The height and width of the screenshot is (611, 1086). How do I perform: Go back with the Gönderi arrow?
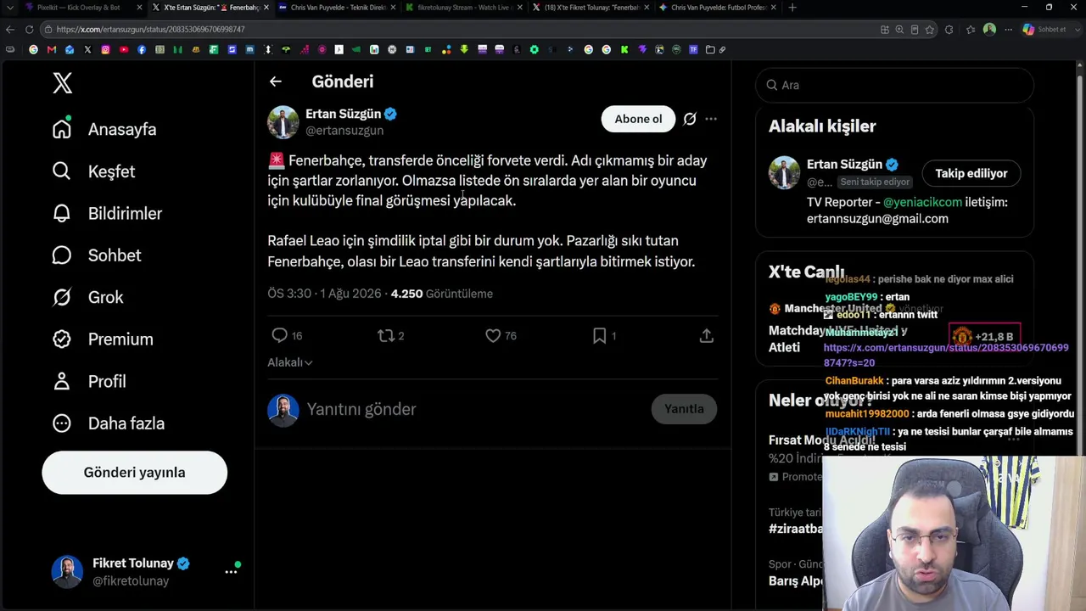point(276,81)
